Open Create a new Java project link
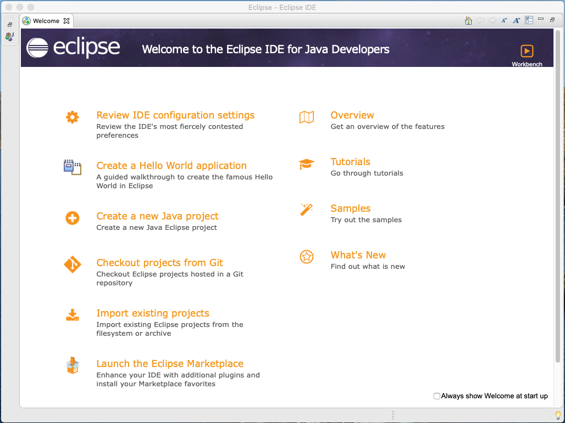 158,216
